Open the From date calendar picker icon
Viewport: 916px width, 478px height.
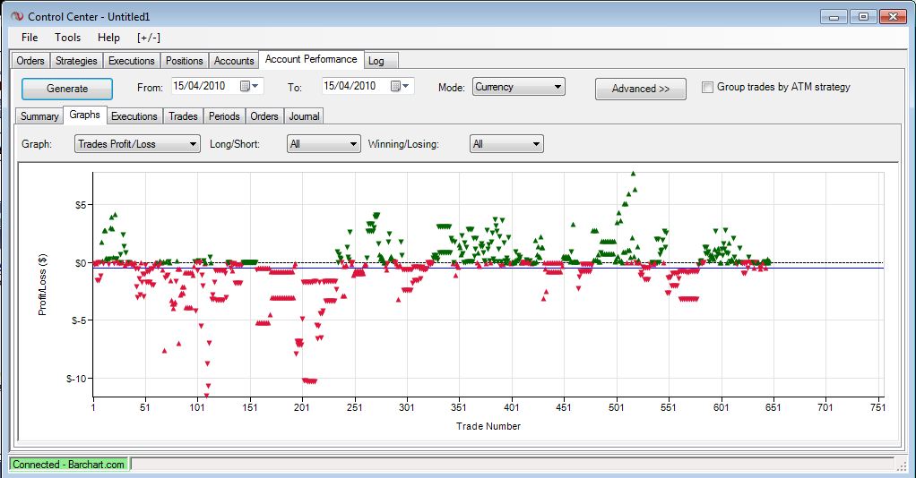[x=246, y=87]
